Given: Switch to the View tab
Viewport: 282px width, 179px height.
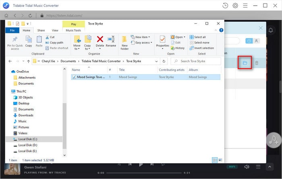Looking at the screenshot, I should (x=55, y=30).
